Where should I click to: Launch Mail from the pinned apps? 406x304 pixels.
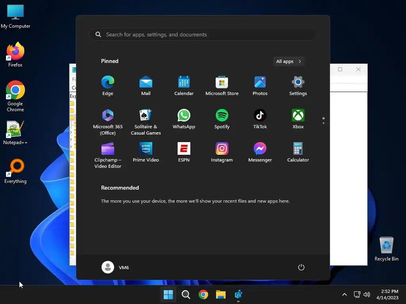pos(146,86)
